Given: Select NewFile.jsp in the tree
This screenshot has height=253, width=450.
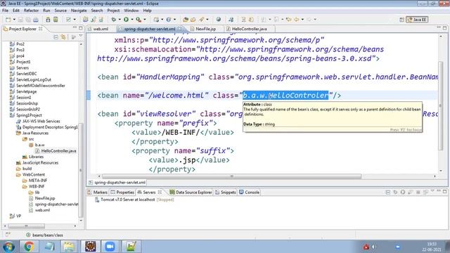Looking at the screenshot, I should click(x=45, y=198).
